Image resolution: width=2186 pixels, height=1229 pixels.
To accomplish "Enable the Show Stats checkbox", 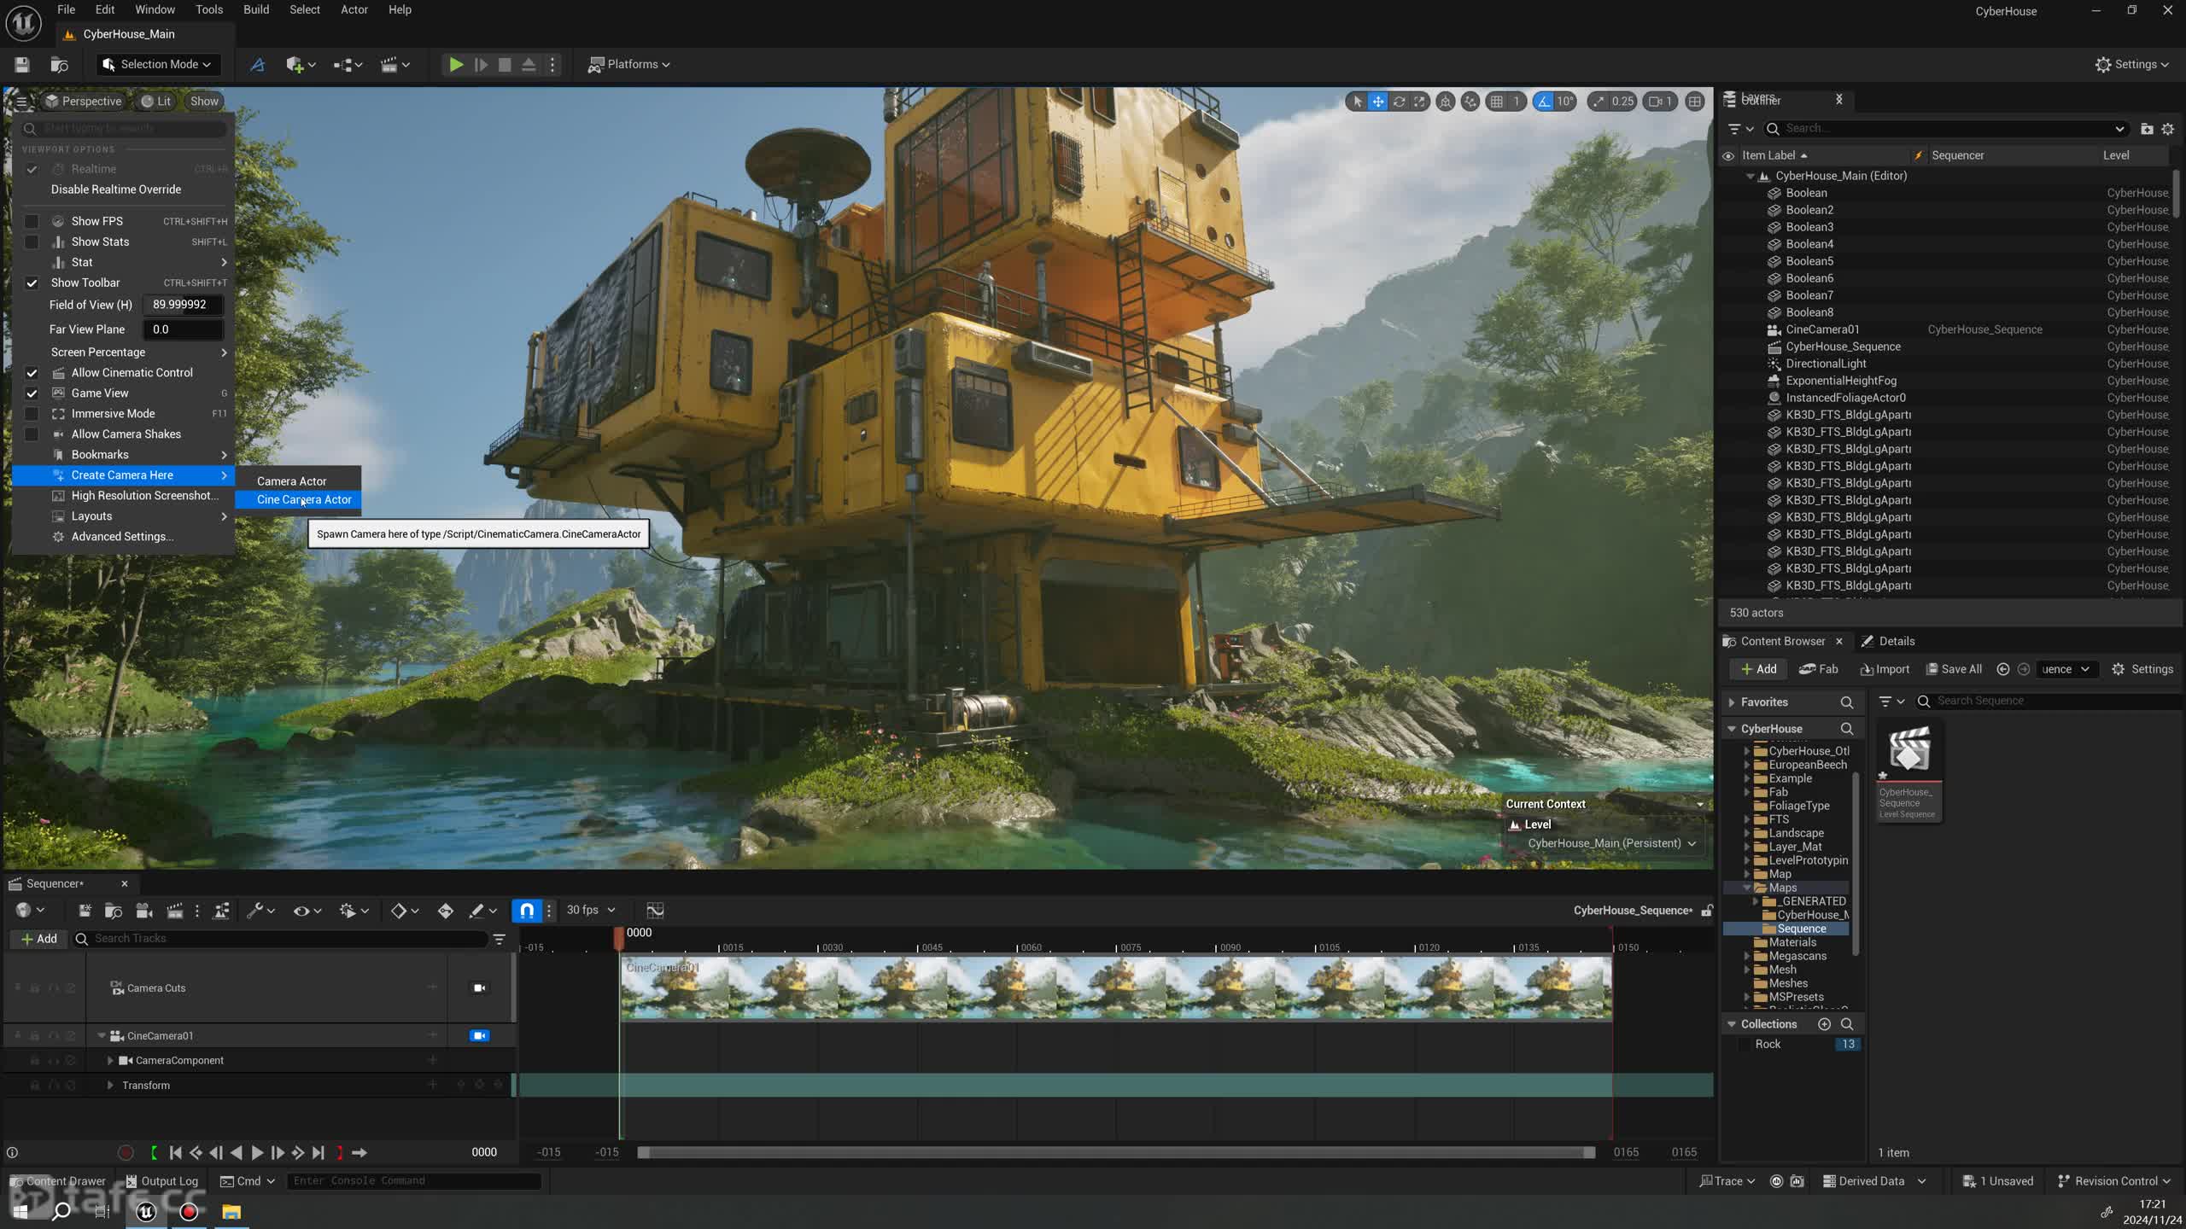I will pyautogui.click(x=32, y=242).
